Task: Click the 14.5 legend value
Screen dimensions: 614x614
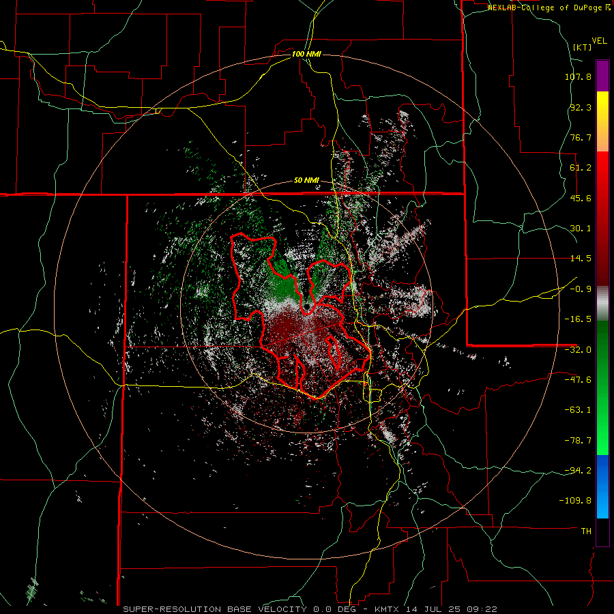Action: pos(581,259)
